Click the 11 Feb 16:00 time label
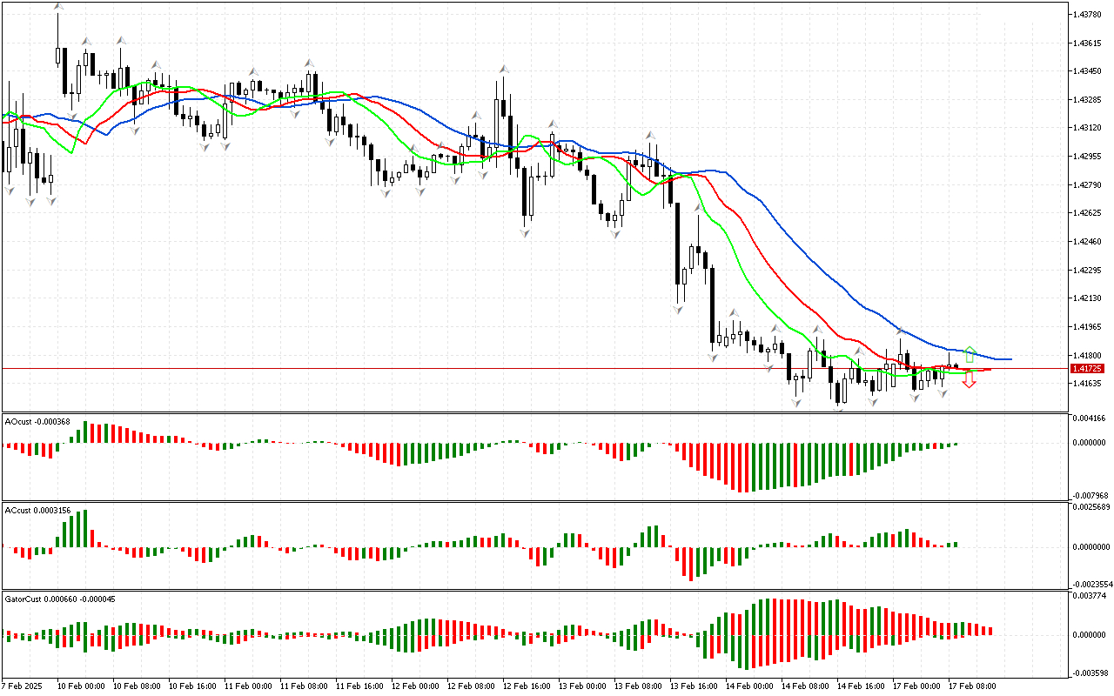 tap(359, 686)
